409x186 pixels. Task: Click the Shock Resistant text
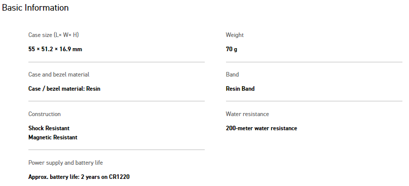point(49,128)
